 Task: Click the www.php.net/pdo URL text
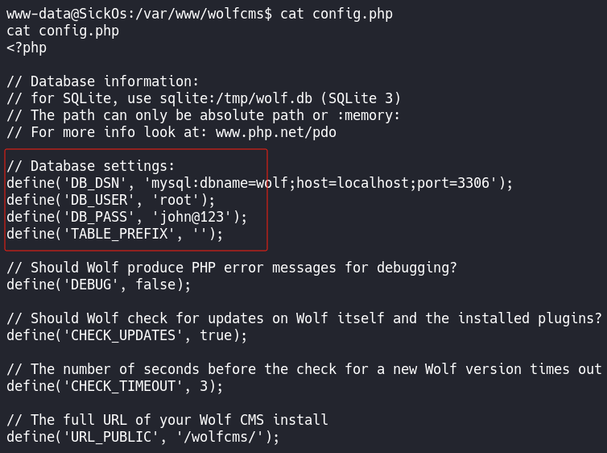pos(276,132)
